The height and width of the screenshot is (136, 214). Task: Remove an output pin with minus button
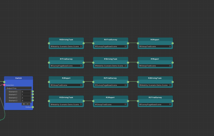coord(27,104)
